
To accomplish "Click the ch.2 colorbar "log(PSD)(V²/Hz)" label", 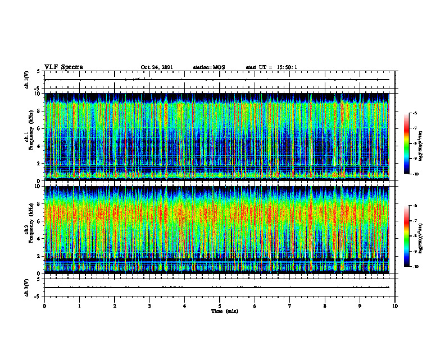I will click(x=421, y=239).
